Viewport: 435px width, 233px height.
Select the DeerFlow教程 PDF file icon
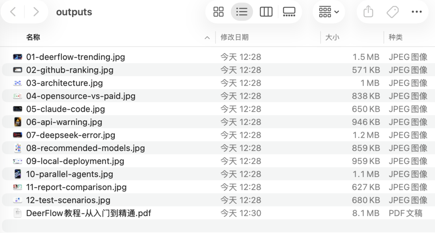click(17, 213)
